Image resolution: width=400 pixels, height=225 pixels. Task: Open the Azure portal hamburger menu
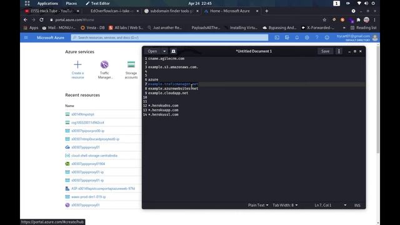click(x=26, y=37)
